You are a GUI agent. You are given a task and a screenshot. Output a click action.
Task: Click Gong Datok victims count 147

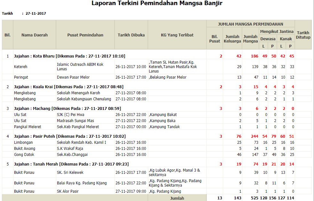(x=255, y=154)
